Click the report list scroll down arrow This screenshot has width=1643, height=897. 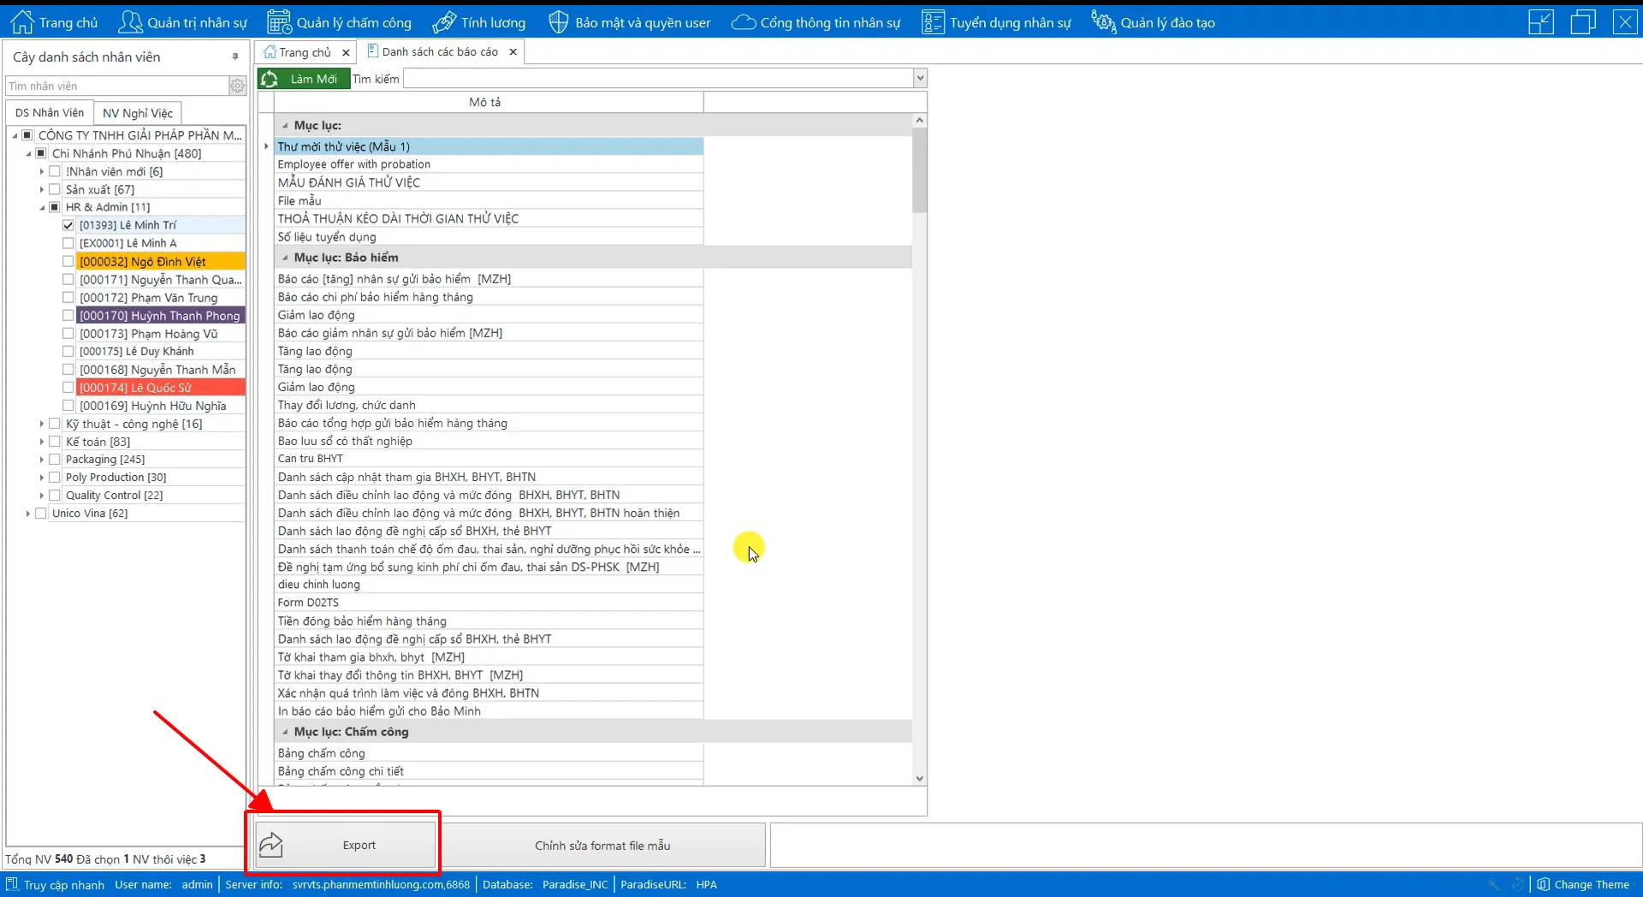(x=920, y=778)
